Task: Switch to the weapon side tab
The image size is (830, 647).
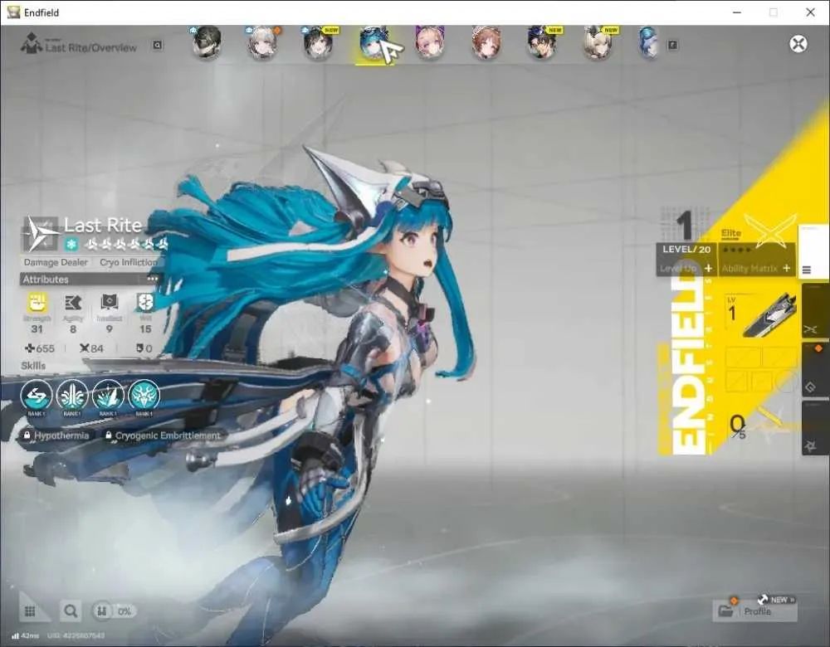Action: click(815, 311)
